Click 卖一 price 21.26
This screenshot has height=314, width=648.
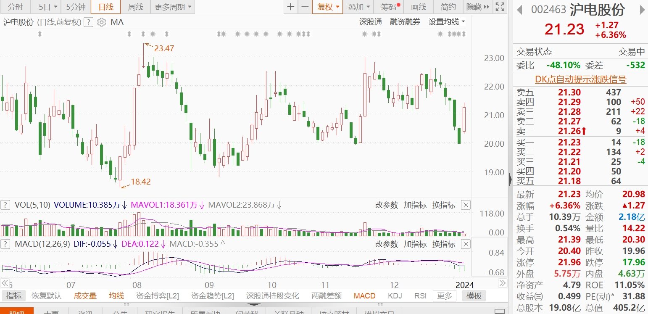[569, 131]
